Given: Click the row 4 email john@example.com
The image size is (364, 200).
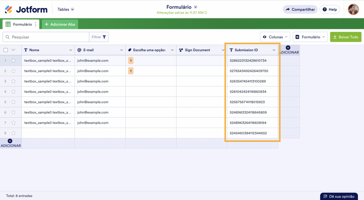Looking at the screenshot, I should [93, 91].
